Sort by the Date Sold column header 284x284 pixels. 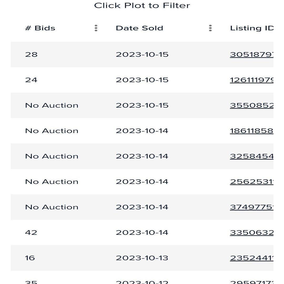[x=139, y=28]
